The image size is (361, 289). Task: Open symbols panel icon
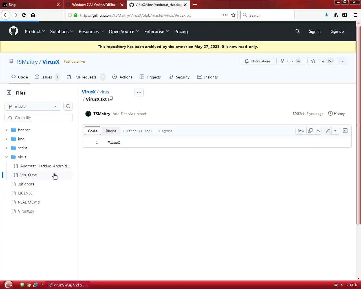tap(345, 131)
